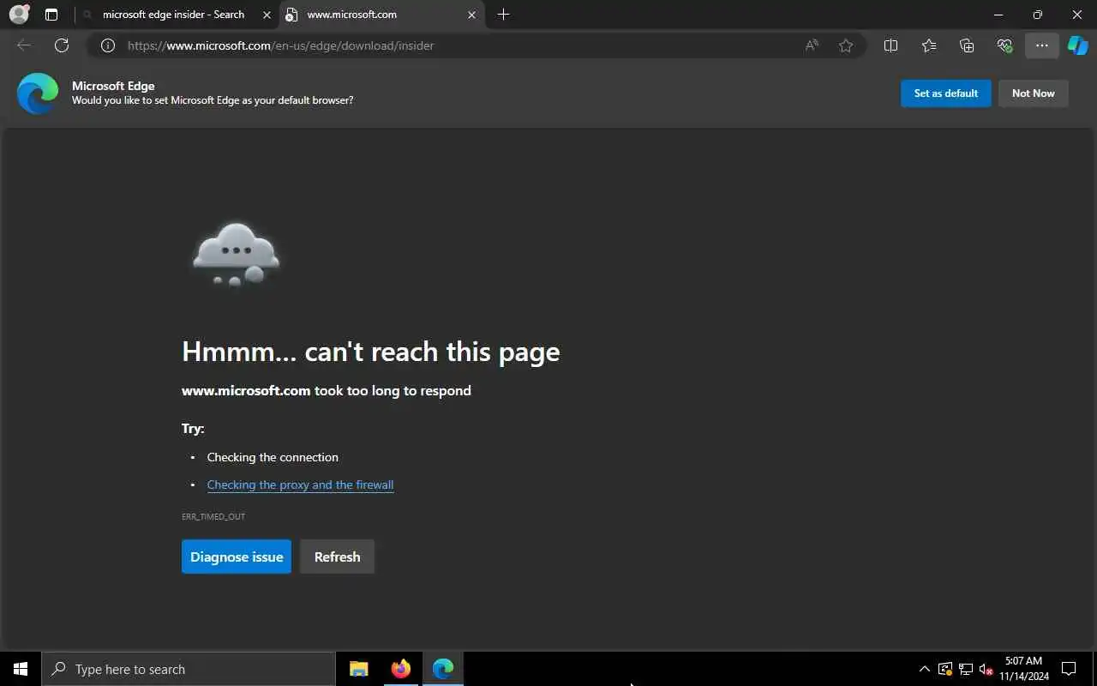Reload page with the refresh icon
The width and height of the screenshot is (1097, 686).
[62, 45]
